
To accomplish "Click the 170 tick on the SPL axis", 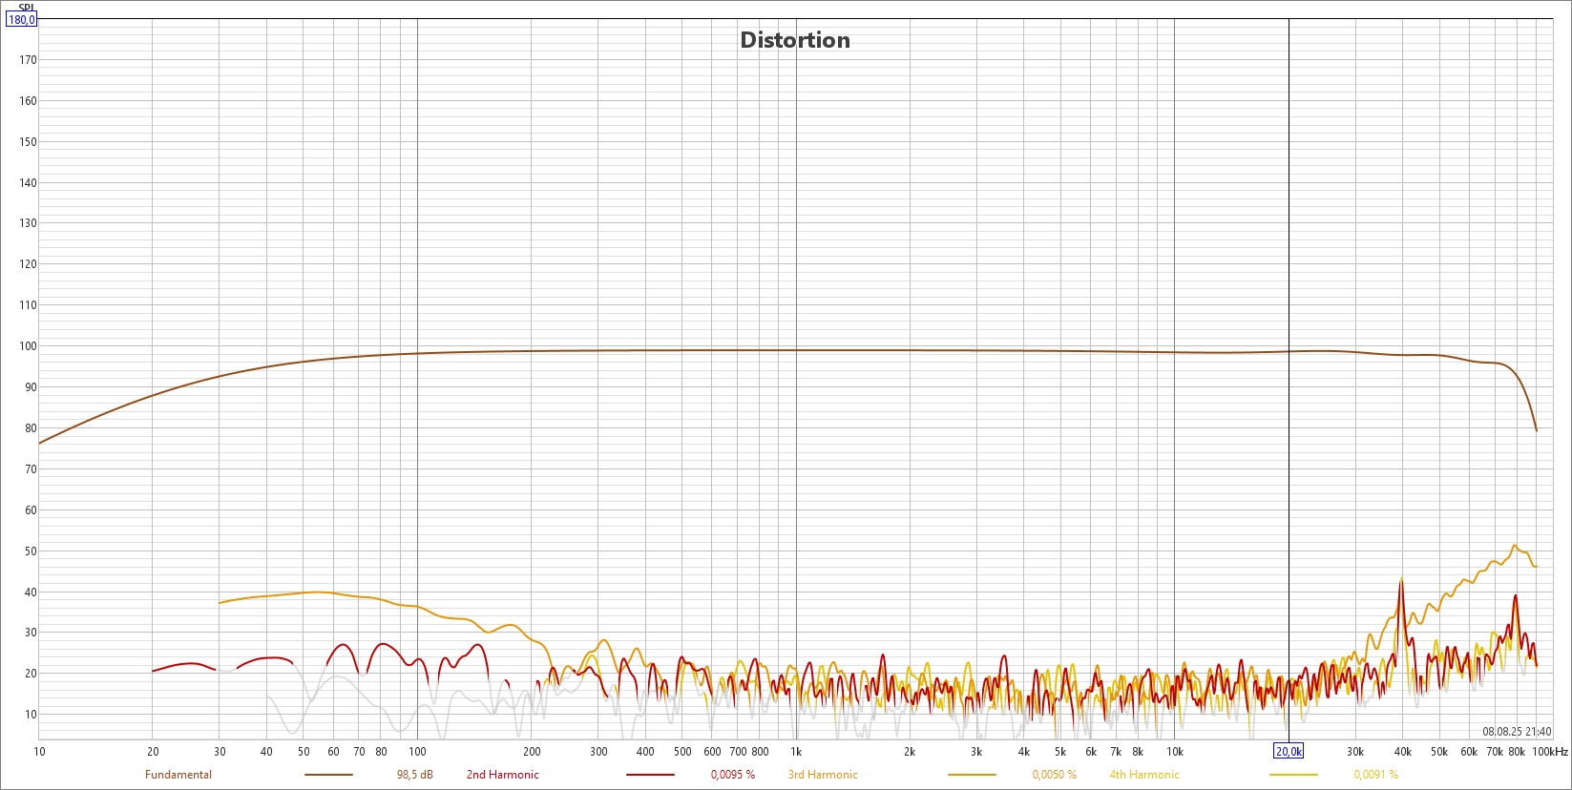I will tap(28, 60).
